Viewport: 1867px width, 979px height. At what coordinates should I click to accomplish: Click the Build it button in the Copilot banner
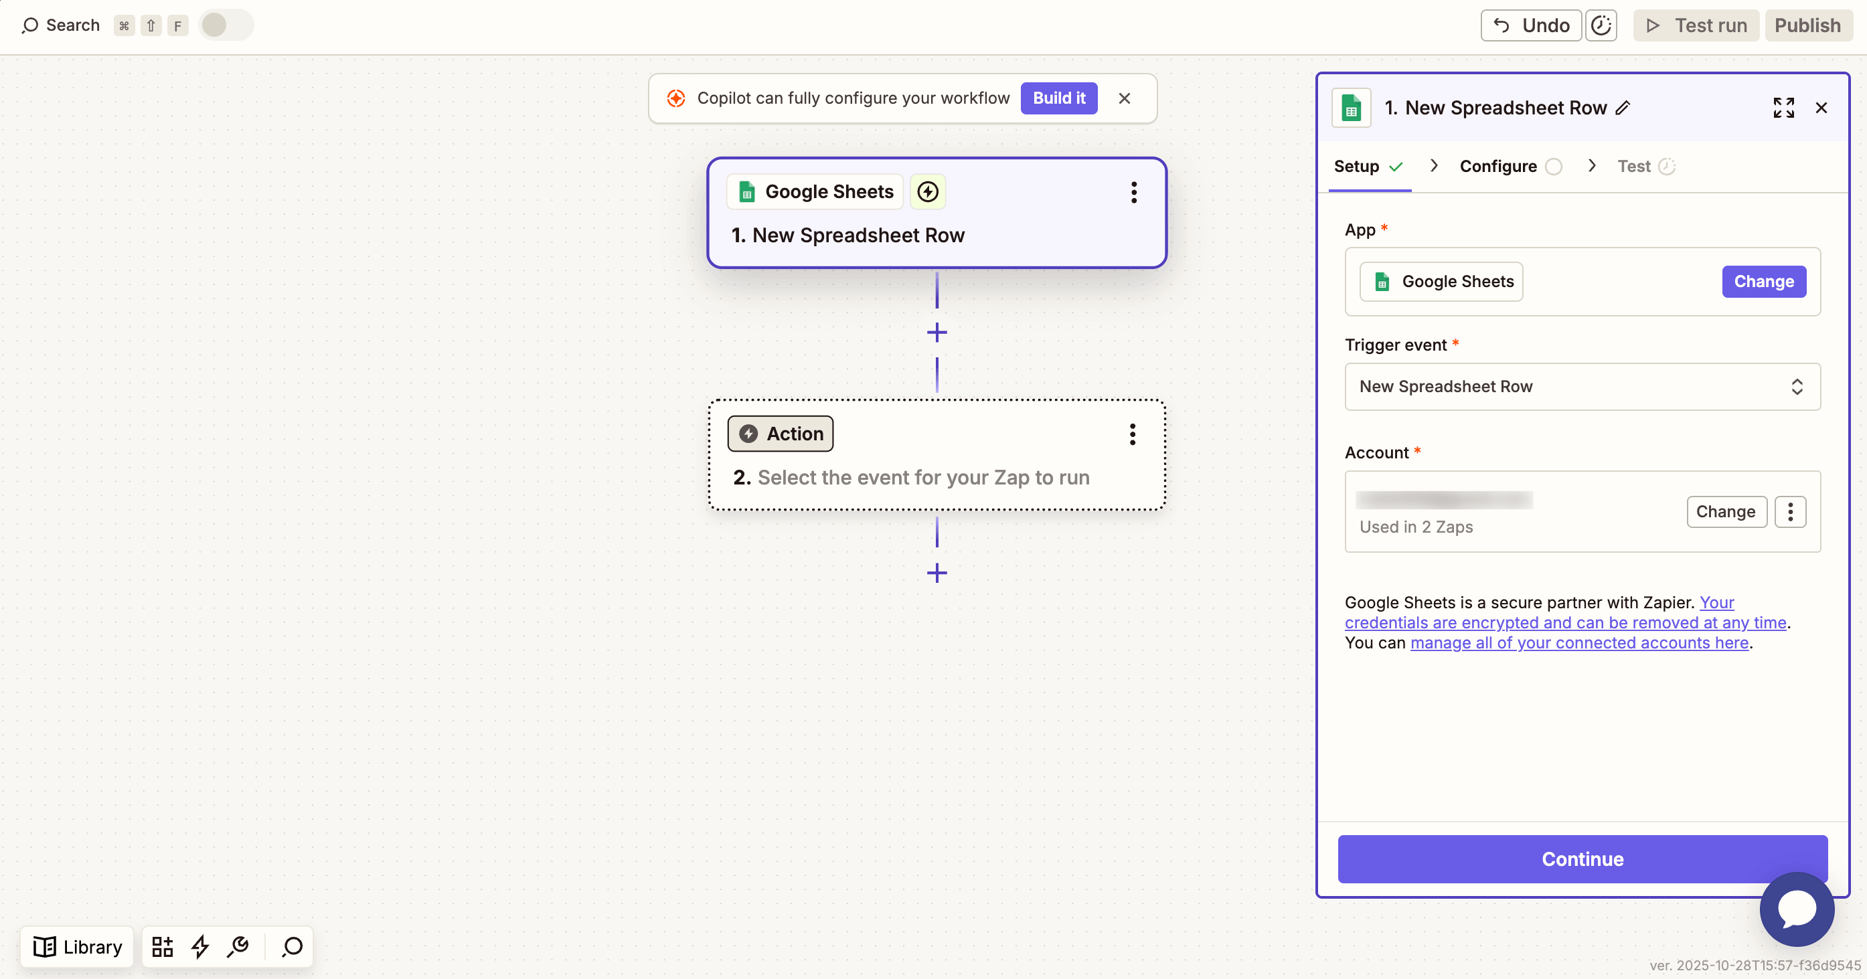tap(1059, 98)
